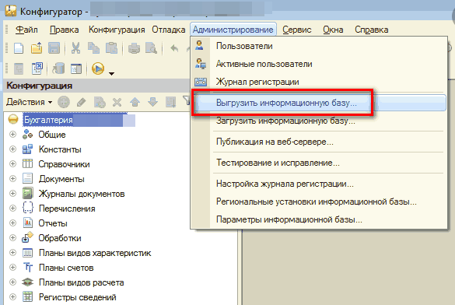This screenshot has height=305, width=455.
Task: Choose Активные пользователи menu entry
Action: tap(319, 64)
